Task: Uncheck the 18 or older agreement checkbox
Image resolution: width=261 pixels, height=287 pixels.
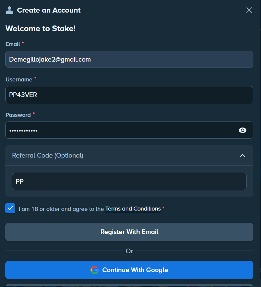Action: [10, 208]
